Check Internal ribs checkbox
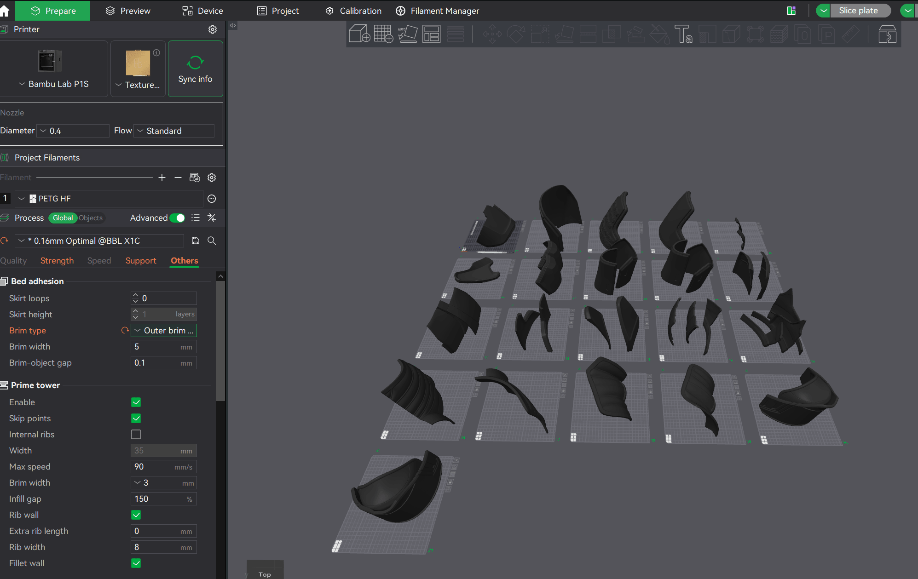 (x=136, y=435)
